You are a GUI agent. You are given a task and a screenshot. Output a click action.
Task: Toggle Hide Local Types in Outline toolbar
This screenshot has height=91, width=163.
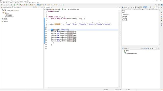pyautogui.click(x=153, y=49)
